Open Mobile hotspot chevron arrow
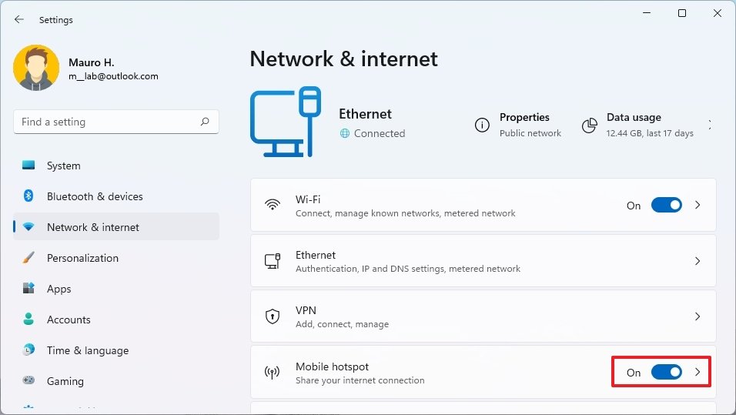 pos(698,373)
